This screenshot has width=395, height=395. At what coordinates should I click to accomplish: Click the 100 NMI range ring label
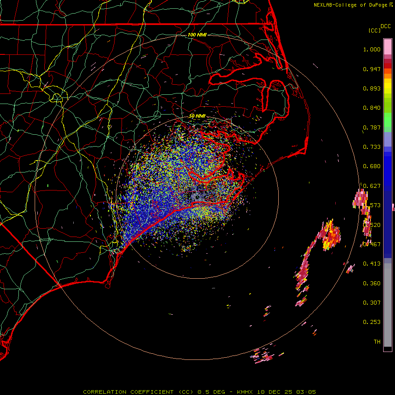pos(197,35)
